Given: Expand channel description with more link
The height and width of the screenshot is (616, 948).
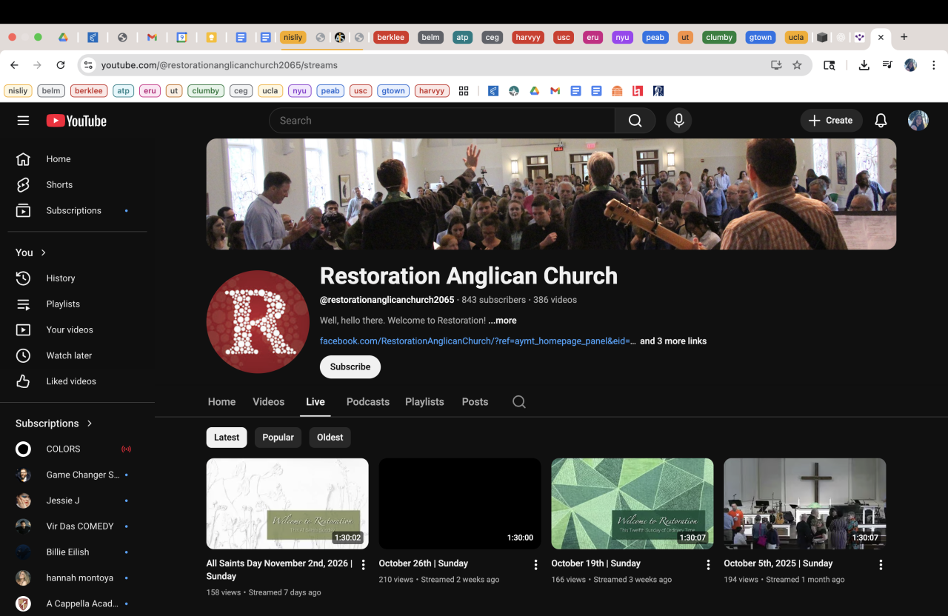Looking at the screenshot, I should click(502, 321).
